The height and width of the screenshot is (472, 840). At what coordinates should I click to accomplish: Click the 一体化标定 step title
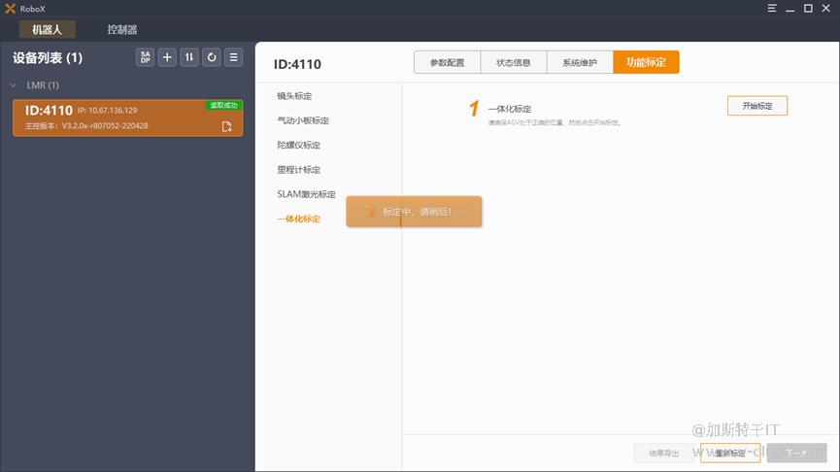[510, 109]
